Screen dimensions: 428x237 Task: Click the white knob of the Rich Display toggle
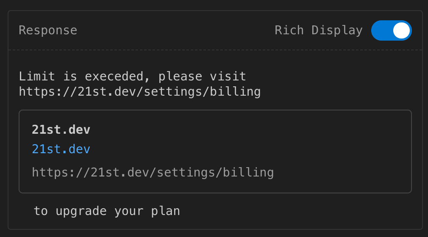401,30
